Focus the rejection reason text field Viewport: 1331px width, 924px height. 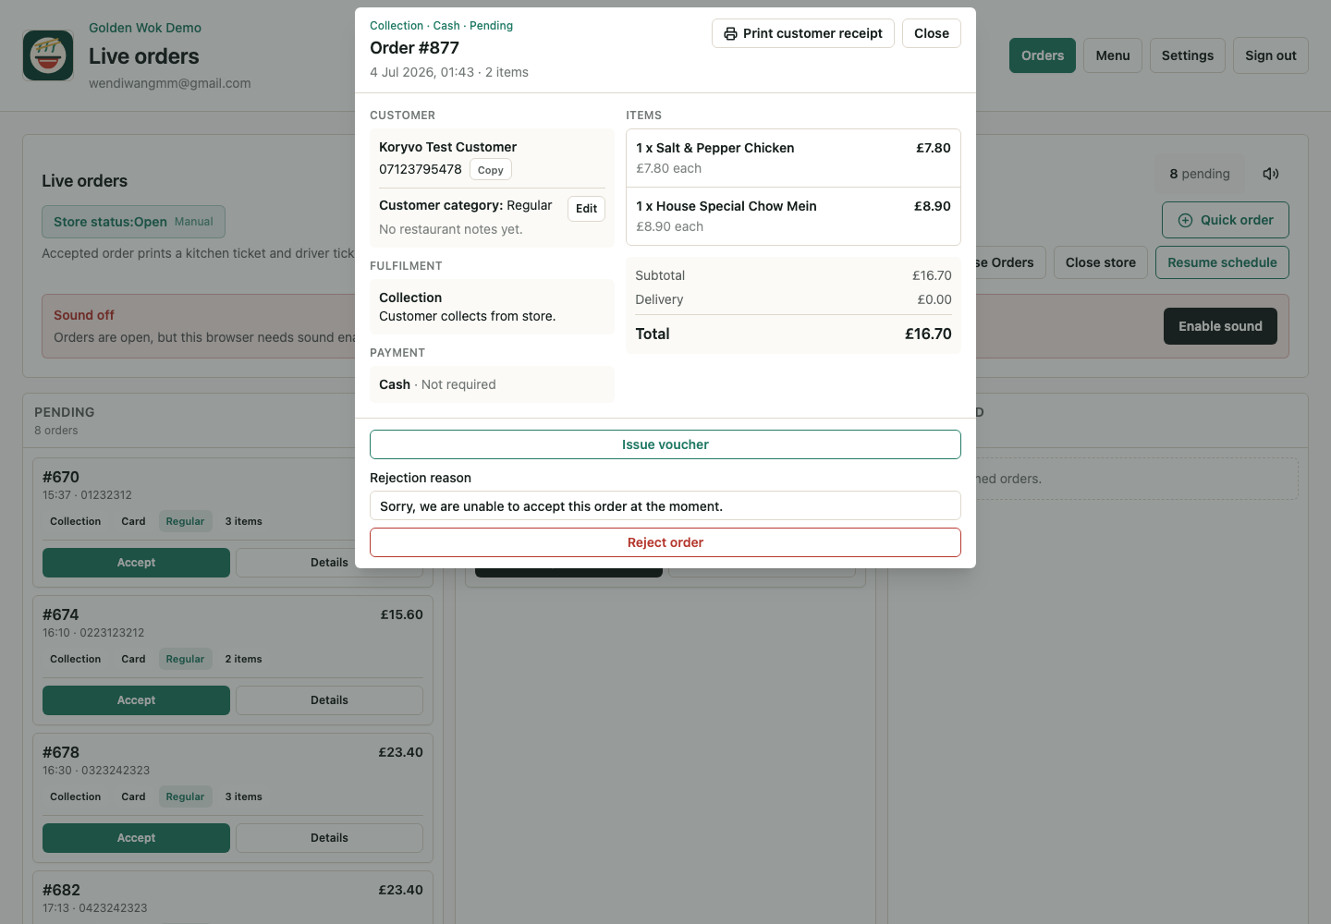[x=665, y=505]
